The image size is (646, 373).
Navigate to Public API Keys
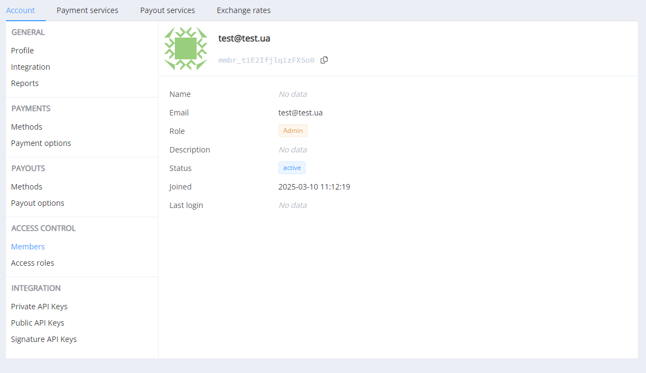38,323
